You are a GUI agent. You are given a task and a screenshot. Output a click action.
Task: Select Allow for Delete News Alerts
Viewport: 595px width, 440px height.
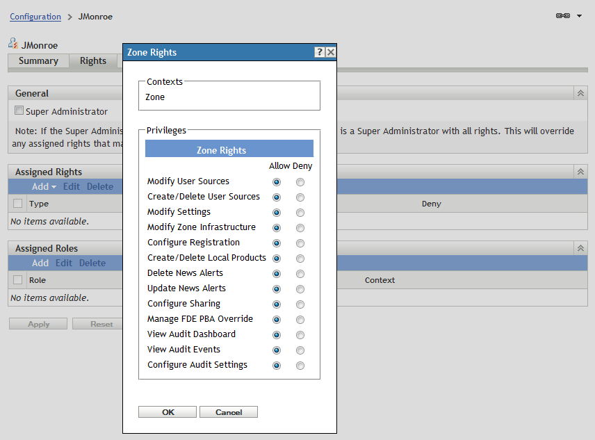[277, 274]
